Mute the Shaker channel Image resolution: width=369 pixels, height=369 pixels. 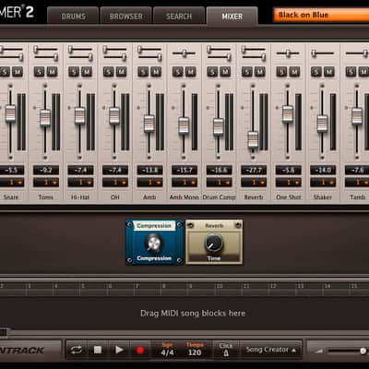(x=329, y=72)
